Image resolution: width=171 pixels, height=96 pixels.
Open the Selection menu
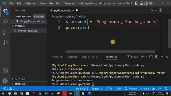[x=31, y=3]
